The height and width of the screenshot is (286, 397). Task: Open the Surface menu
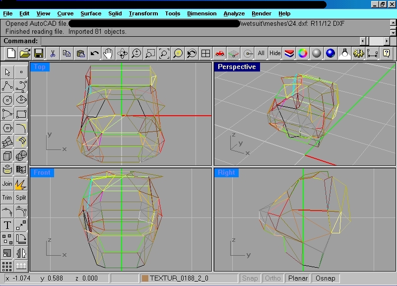[90, 13]
